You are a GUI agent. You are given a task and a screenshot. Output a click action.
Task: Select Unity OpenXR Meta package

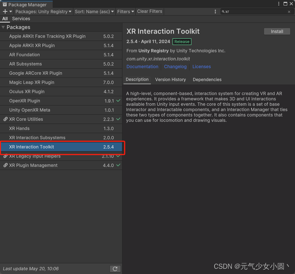61,110
